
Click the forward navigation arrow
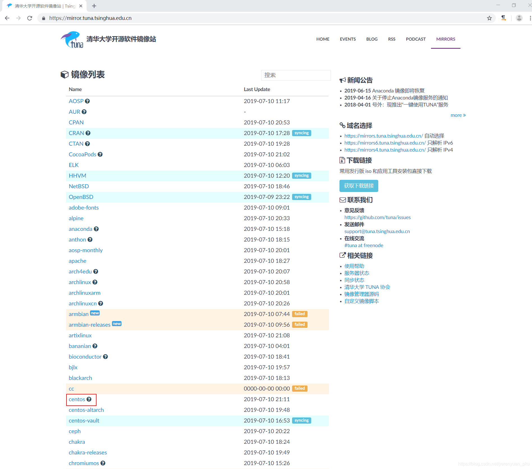pyautogui.click(x=19, y=18)
